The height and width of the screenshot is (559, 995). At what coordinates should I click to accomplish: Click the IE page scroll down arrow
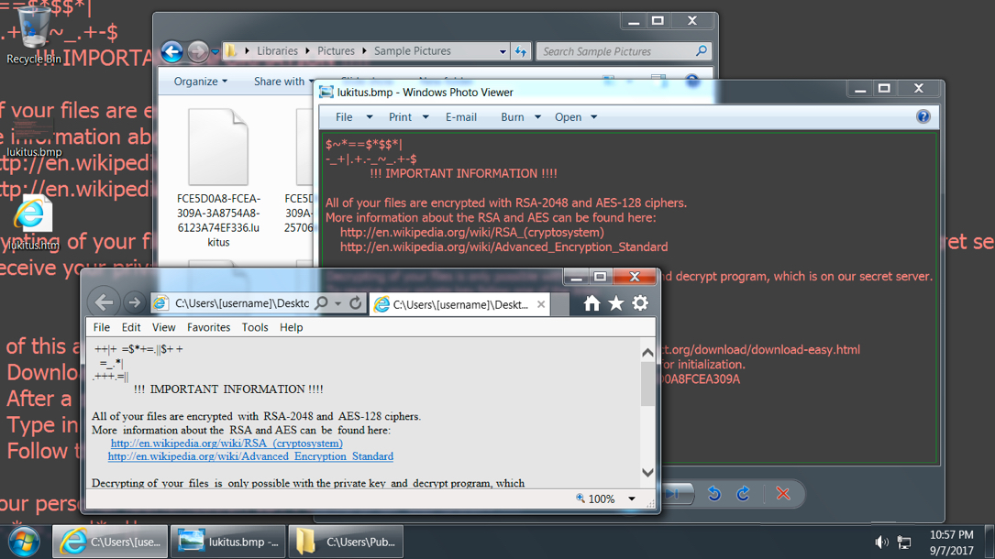[x=647, y=472]
